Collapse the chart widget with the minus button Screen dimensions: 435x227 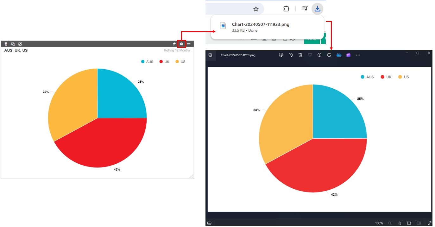pos(189,44)
